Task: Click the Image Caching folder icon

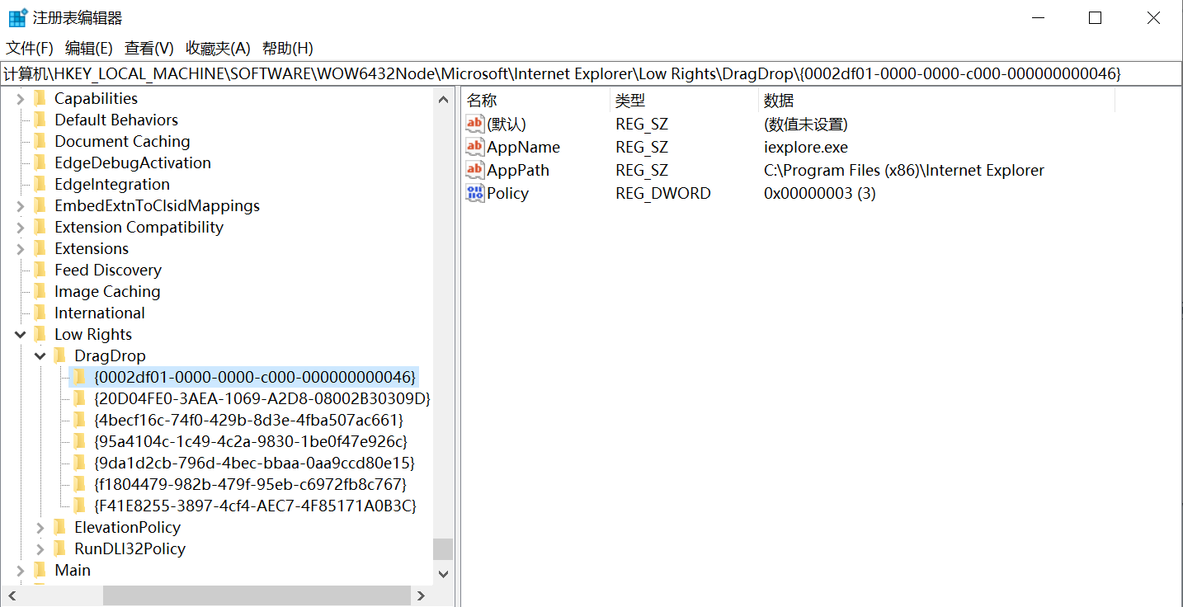Action: (40, 291)
